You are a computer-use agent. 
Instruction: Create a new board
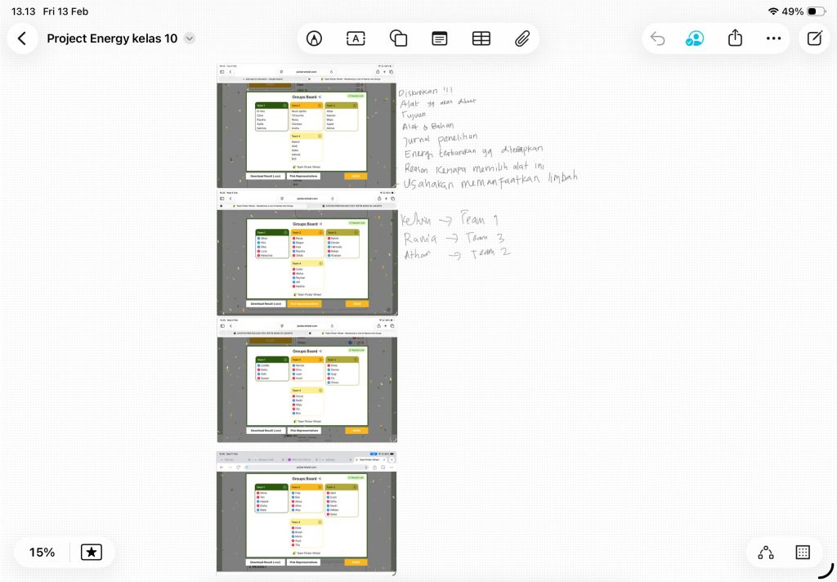[x=814, y=38]
